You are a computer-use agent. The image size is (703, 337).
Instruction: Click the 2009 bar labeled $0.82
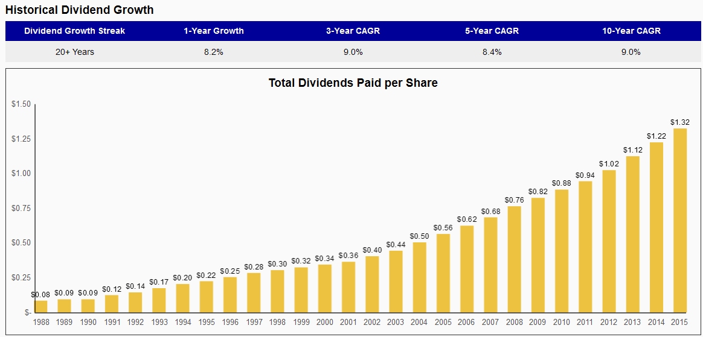click(x=538, y=254)
